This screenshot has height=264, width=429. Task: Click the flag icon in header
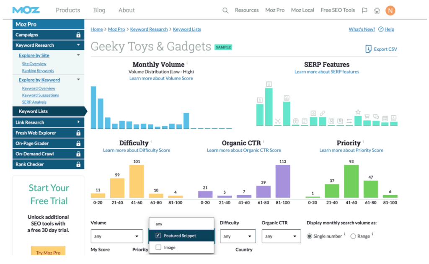(x=364, y=10)
